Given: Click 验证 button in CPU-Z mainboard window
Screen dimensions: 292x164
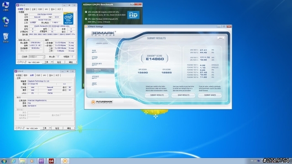Looking at the screenshot, I should (x=57, y=128).
